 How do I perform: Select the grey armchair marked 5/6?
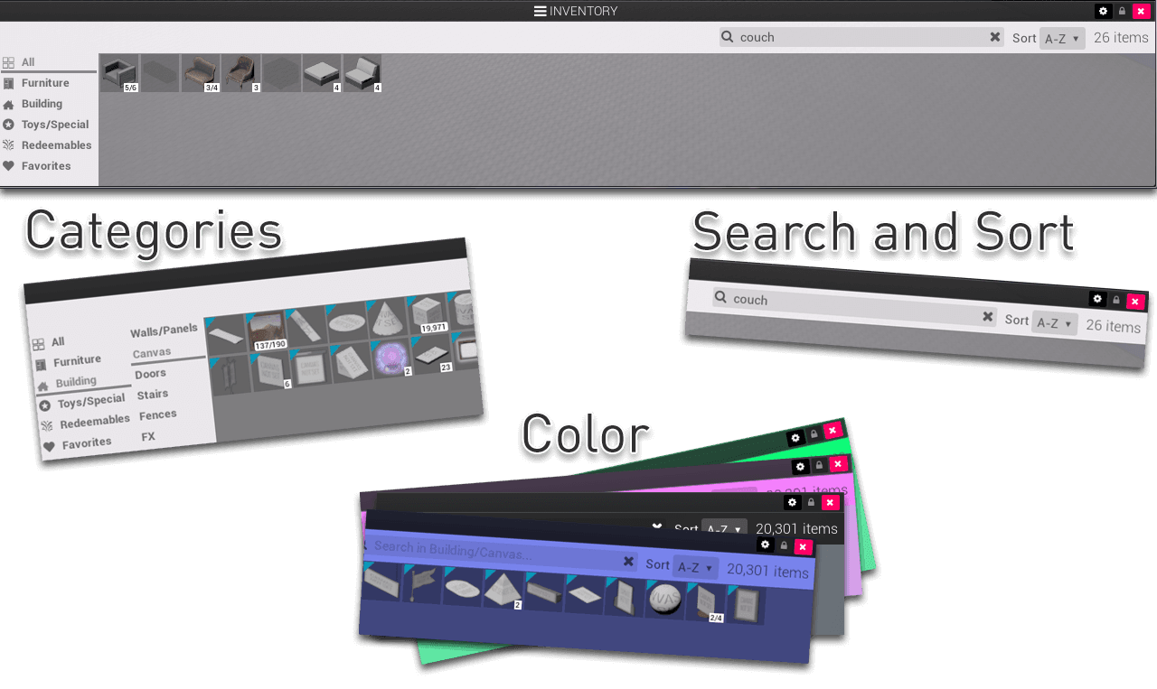click(118, 73)
